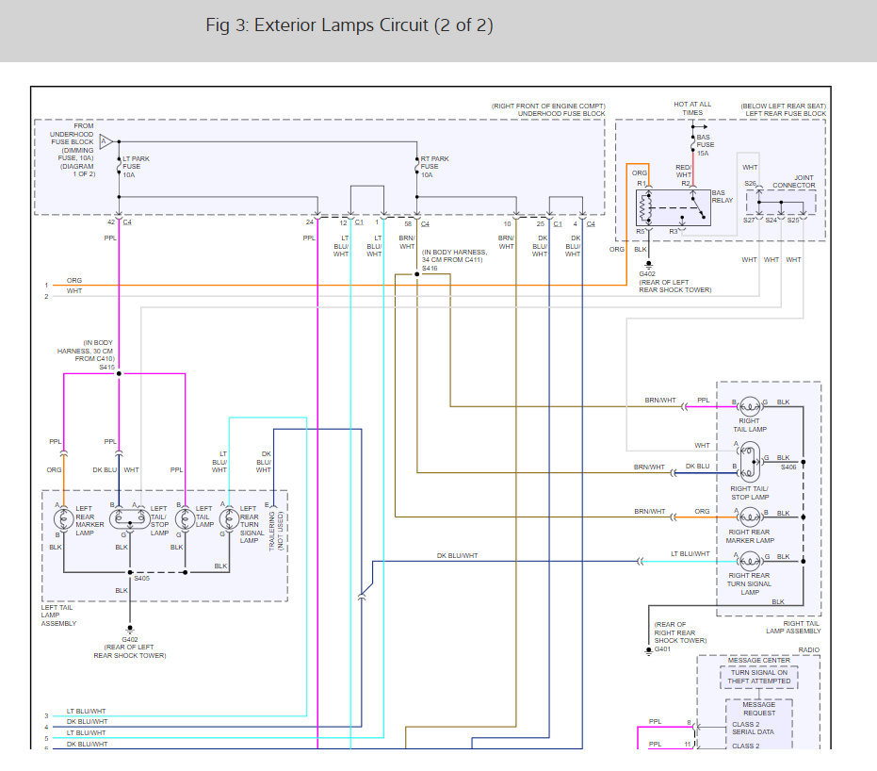Screen dimensions: 877x771
Task: Click the RT PARK FUSE 10A label
Action: [x=434, y=167]
